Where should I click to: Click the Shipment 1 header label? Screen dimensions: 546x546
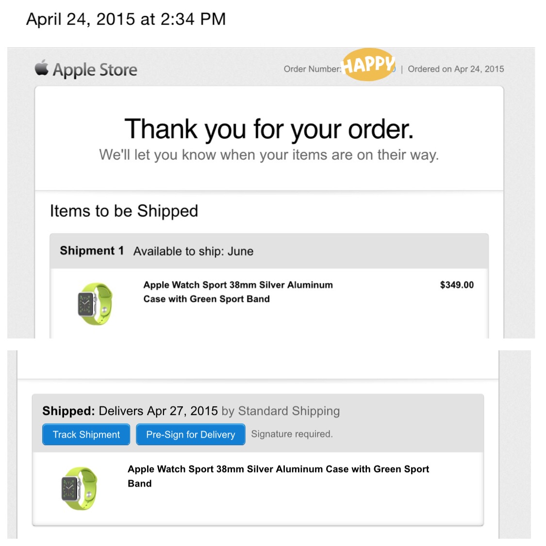[x=92, y=251]
